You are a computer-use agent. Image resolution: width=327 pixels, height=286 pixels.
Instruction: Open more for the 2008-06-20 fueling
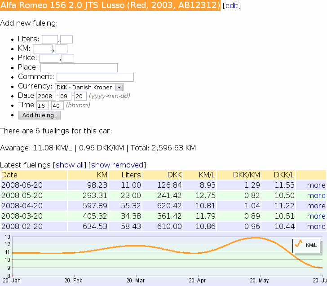tap(316, 185)
